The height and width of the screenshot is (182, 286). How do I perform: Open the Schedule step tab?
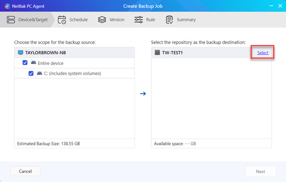click(x=78, y=20)
